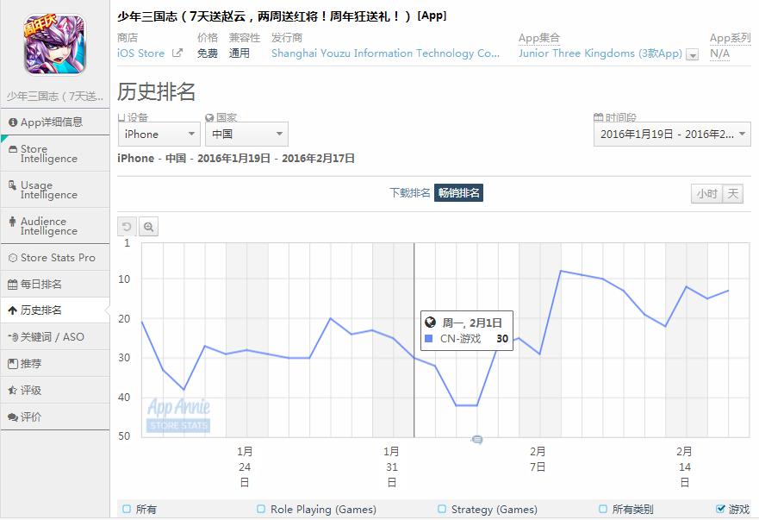This screenshot has width=759, height=520.
Task: Open Shanghai Youzu Information Technology publisher link
Action: 385,53
